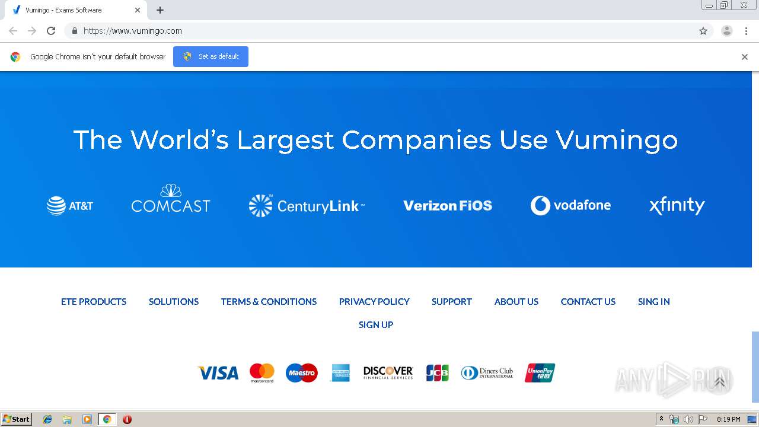Close the Vumingo browser tab

coord(138,10)
